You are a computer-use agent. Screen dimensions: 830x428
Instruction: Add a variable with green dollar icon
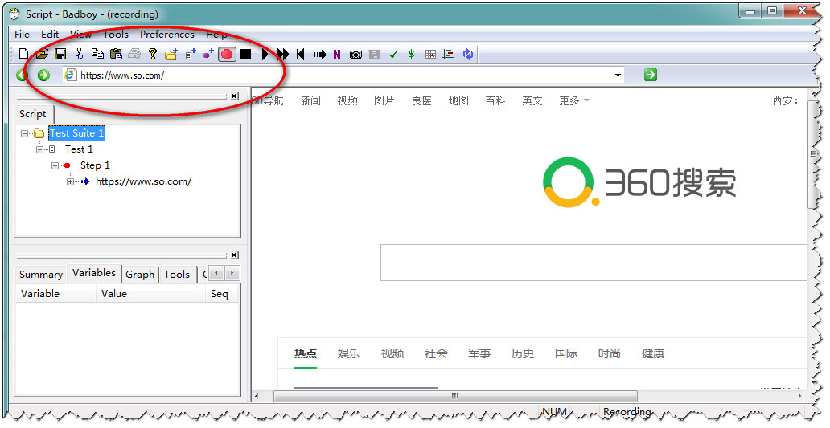coord(411,54)
